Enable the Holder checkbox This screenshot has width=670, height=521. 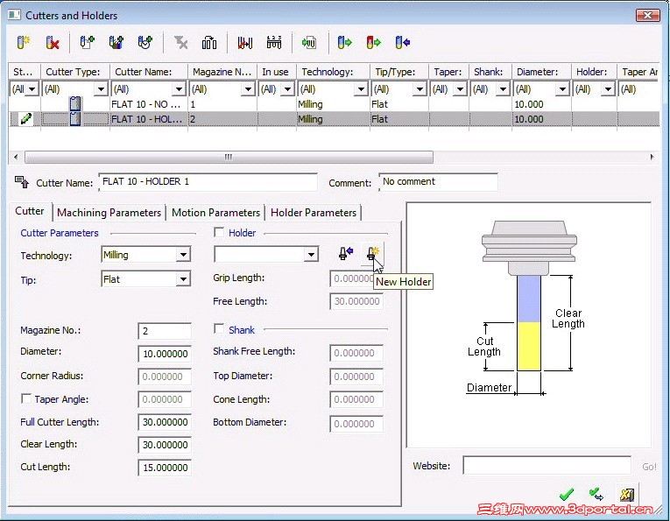pyautogui.click(x=219, y=232)
